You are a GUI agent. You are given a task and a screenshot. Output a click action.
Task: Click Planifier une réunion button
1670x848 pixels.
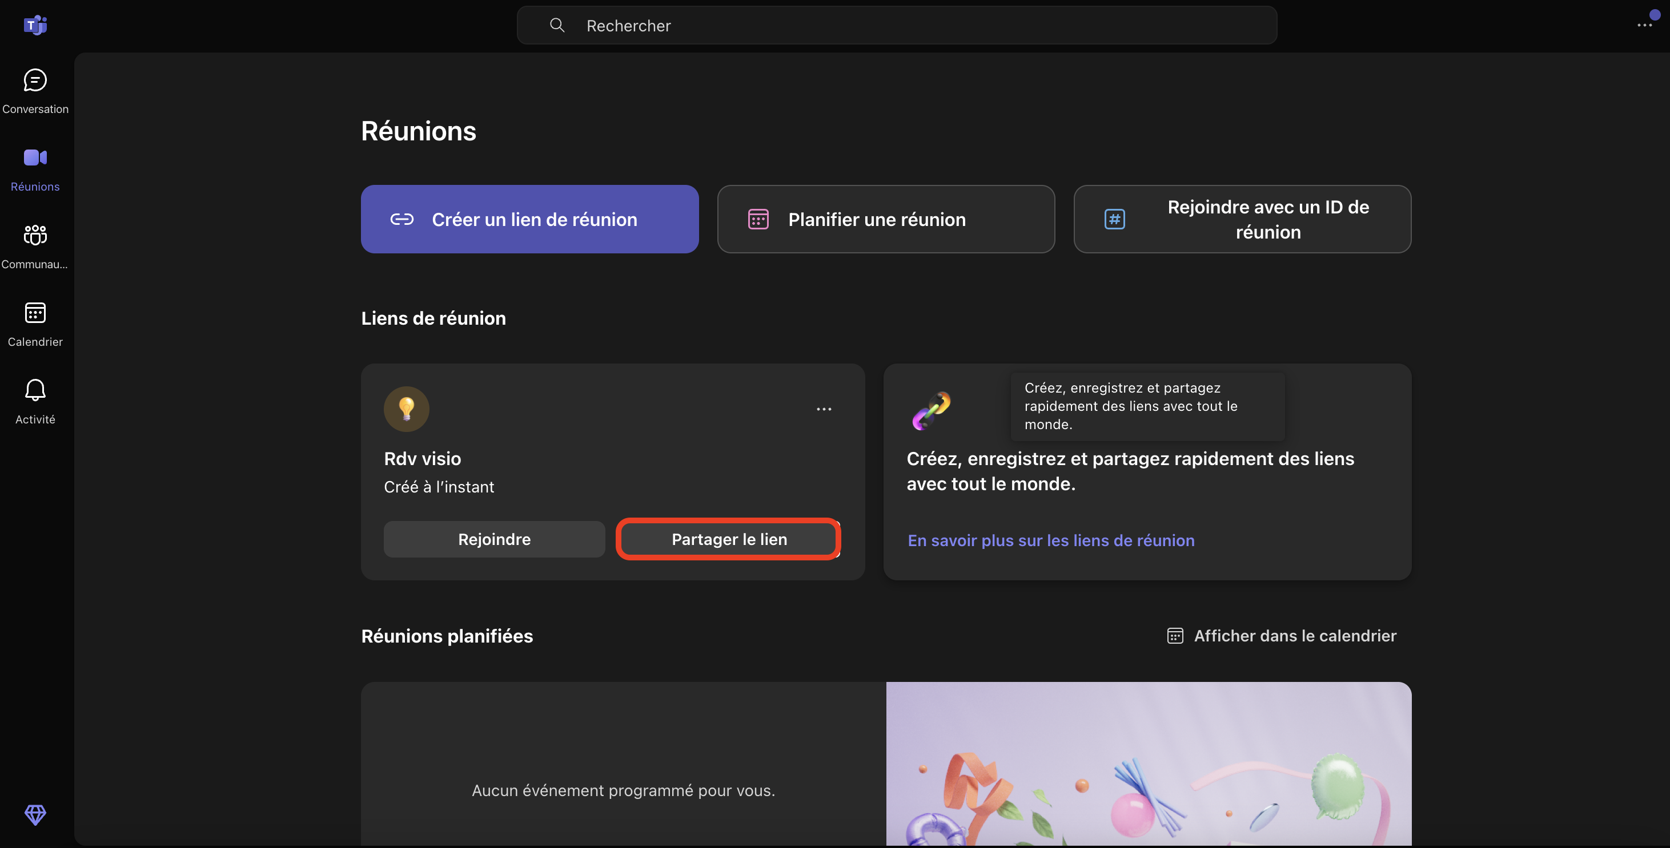pyautogui.click(x=886, y=219)
